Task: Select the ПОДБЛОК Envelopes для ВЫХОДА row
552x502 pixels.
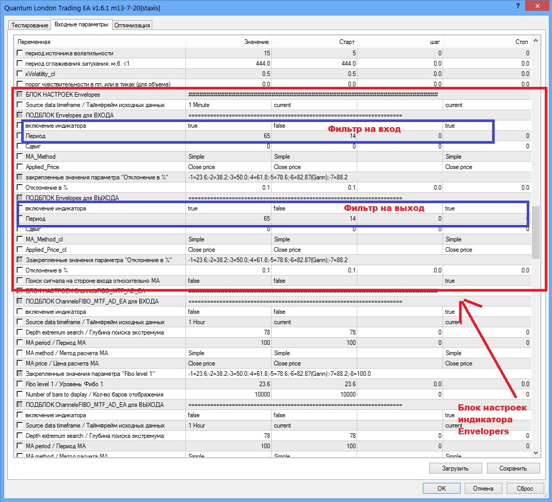Action: coord(273,198)
